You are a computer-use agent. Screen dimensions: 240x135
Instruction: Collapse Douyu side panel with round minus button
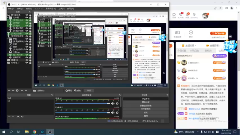coord(230,36)
